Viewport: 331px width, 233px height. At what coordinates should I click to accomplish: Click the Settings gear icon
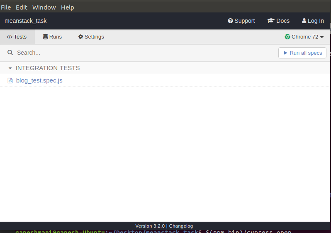tap(80, 37)
